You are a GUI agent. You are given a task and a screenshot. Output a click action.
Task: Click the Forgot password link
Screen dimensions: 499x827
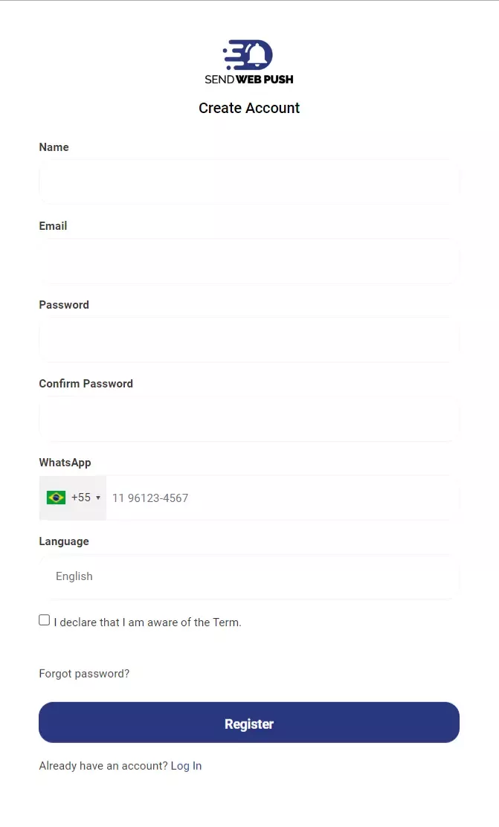pyautogui.click(x=84, y=674)
